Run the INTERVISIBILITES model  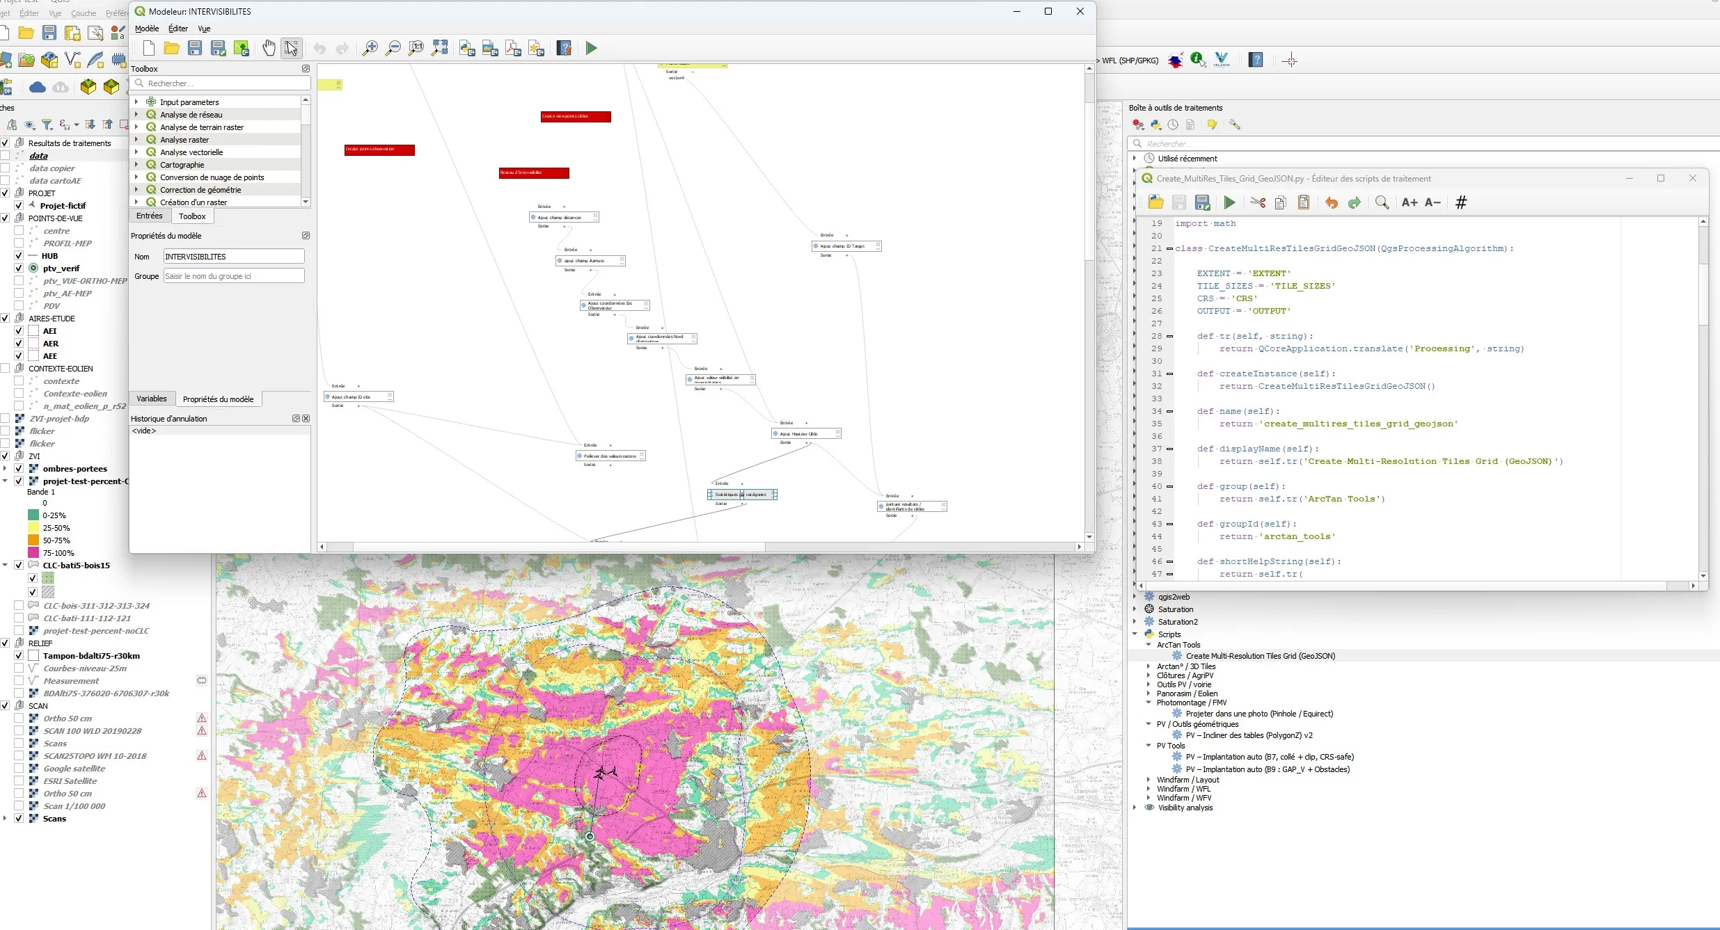(591, 48)
